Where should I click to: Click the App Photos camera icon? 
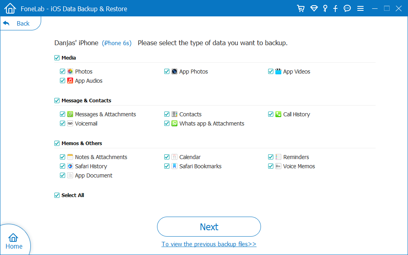click(174, 71)
